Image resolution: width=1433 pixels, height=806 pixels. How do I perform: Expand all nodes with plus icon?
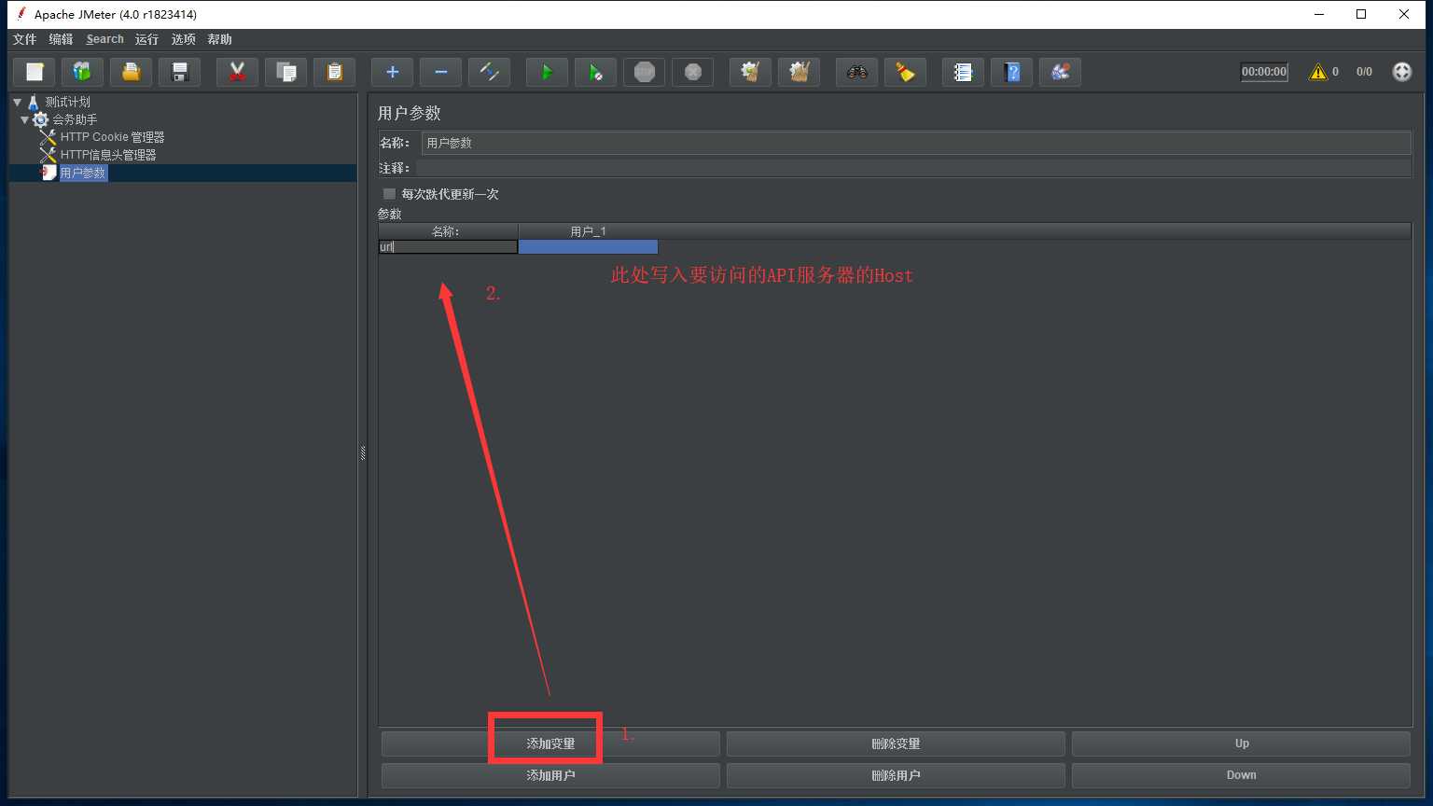click(392, 72)
